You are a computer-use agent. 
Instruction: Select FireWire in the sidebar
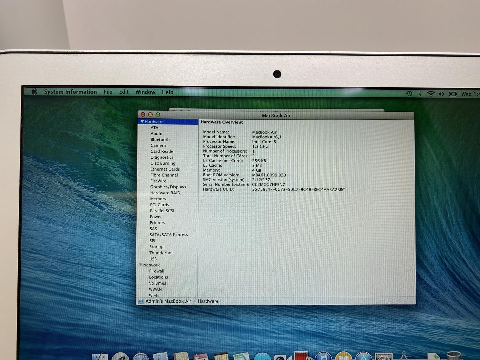point(158,181)
